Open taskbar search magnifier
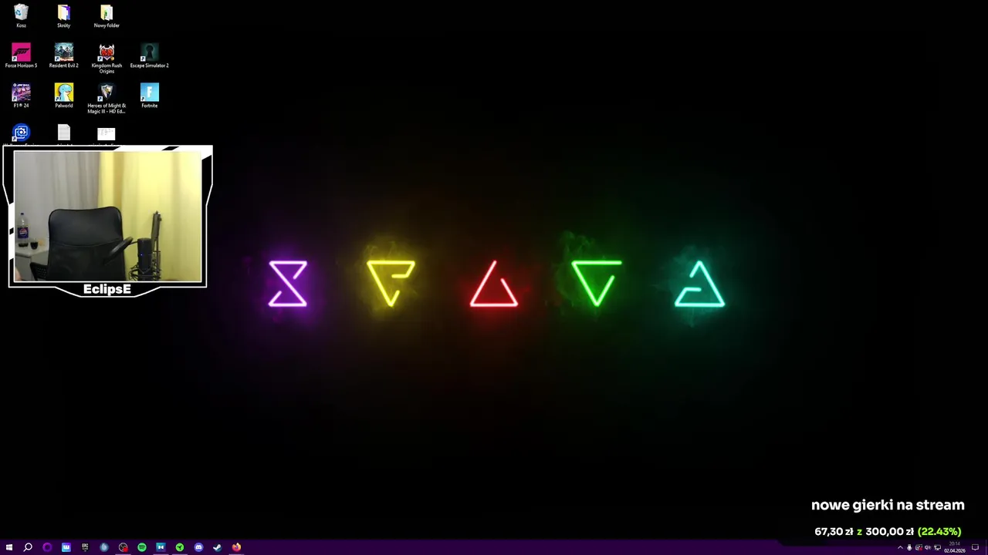The height and width of the screenshot is (555, 988). pos(28,547)
